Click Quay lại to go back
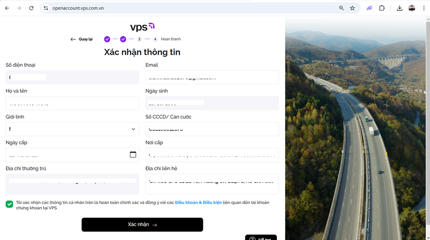 82,39
